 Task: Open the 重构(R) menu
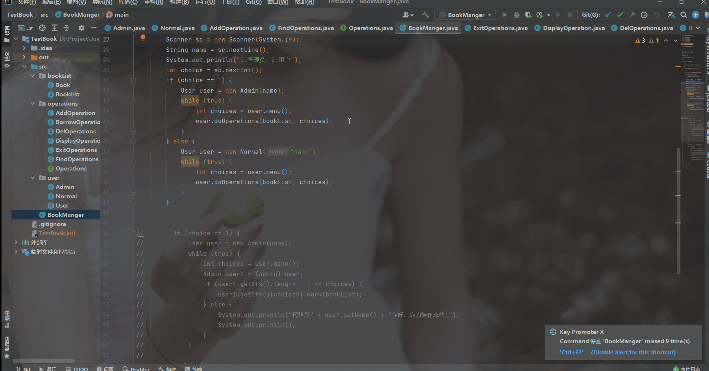pyautogui.click(x=154, y=2)
